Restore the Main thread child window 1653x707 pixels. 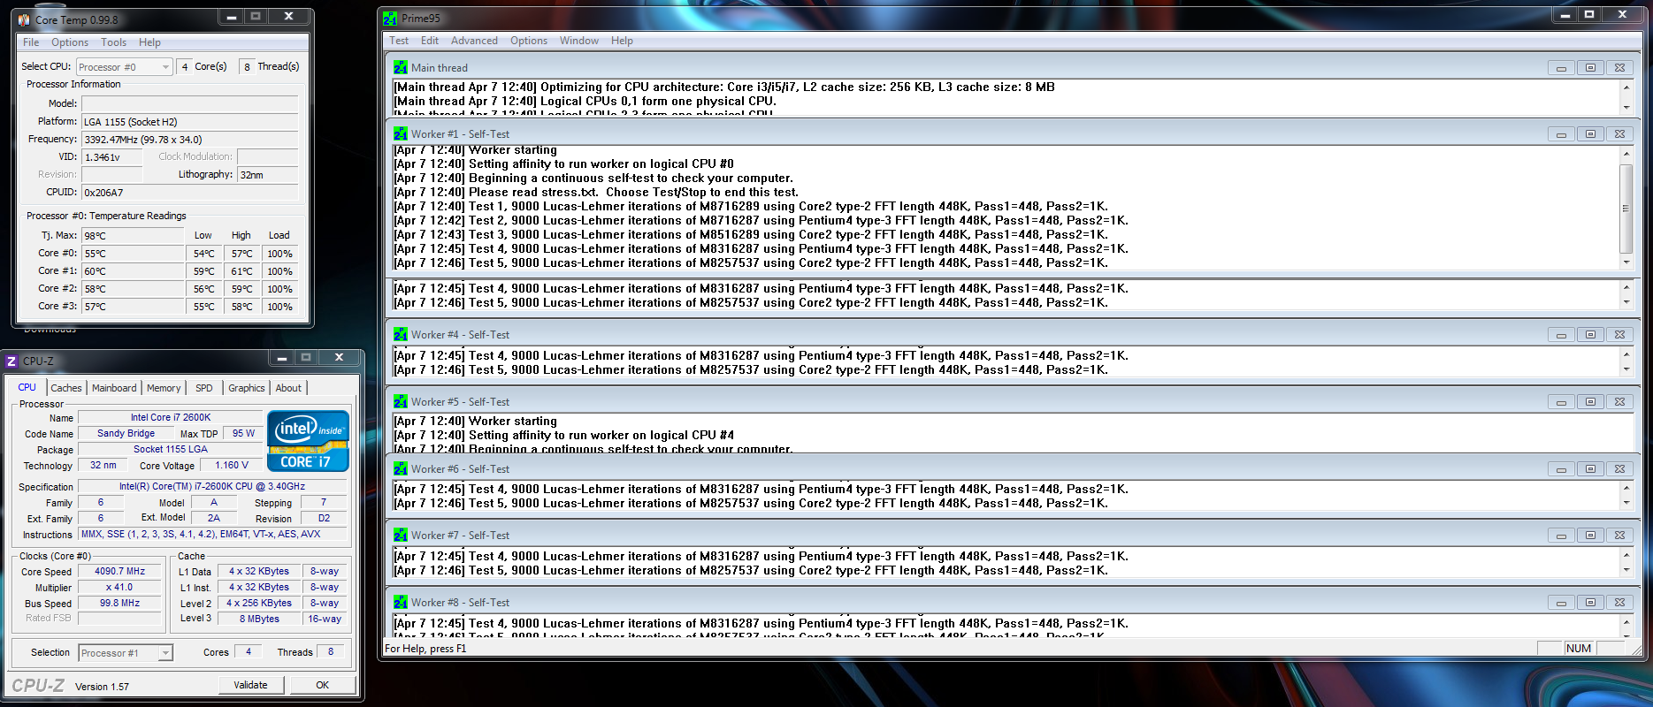1590,68
